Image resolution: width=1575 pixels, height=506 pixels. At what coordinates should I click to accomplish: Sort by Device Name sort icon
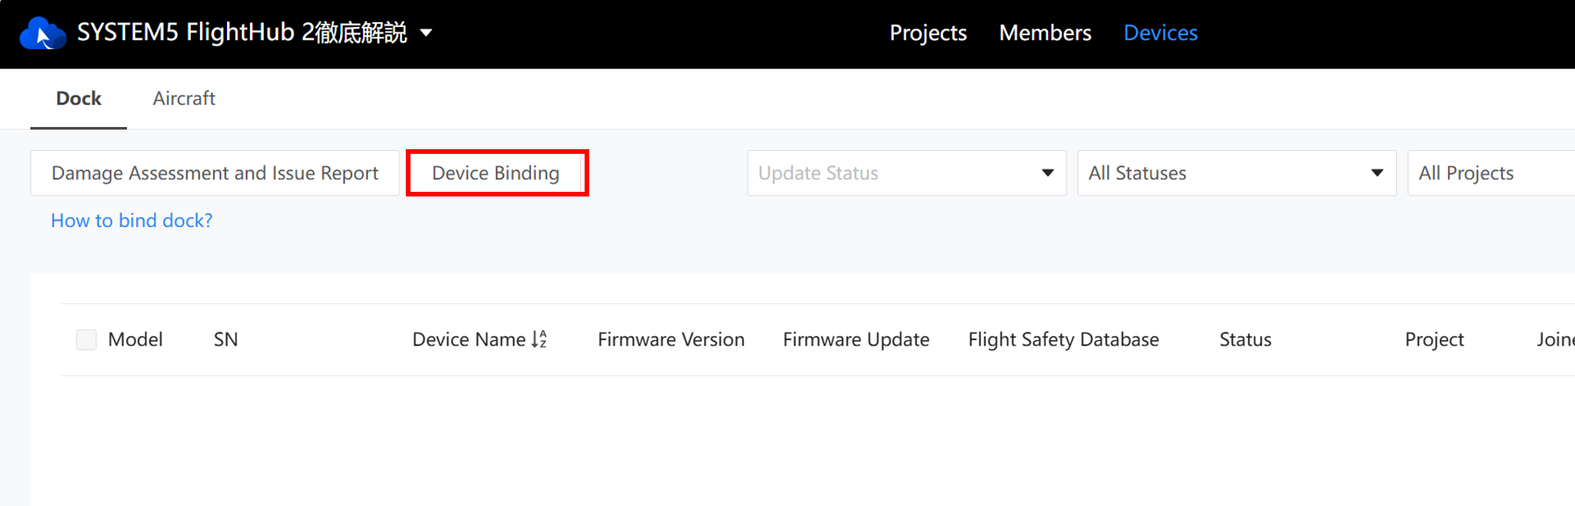coord(539,340)
